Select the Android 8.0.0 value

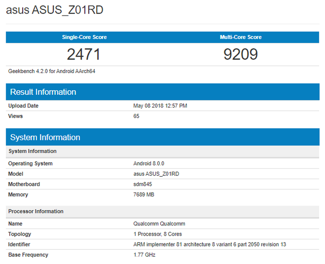(146, 163)
